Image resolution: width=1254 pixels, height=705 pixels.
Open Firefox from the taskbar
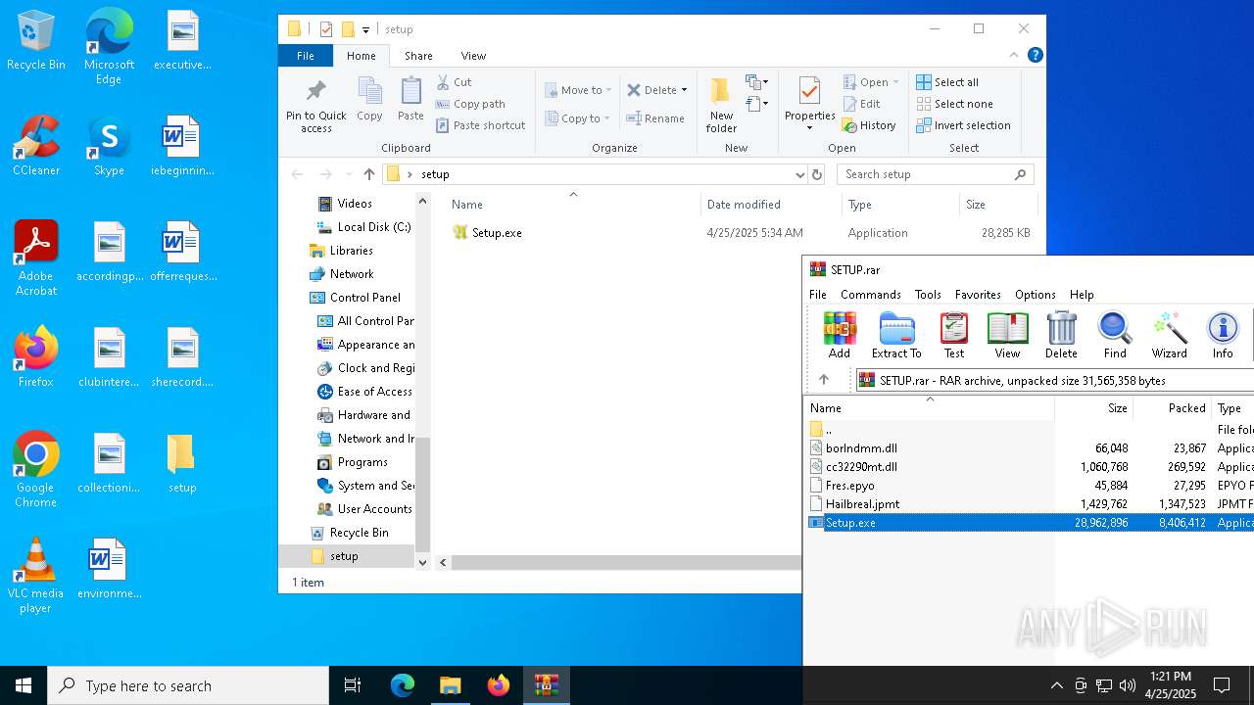(x=499, y=685)
